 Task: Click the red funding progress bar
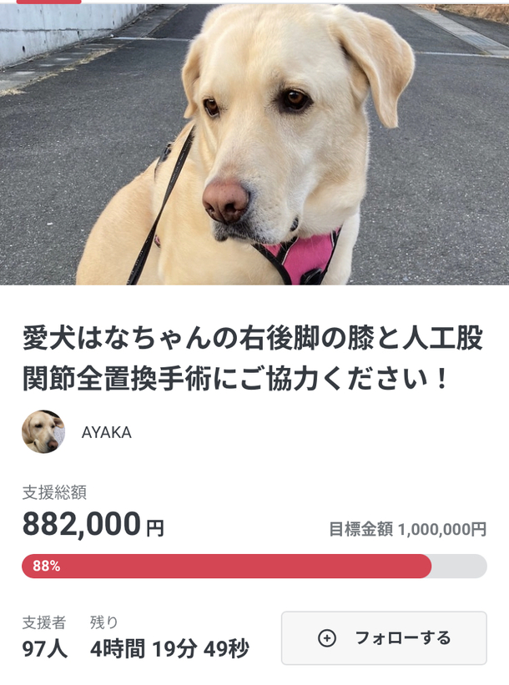(x=226, y=567)
